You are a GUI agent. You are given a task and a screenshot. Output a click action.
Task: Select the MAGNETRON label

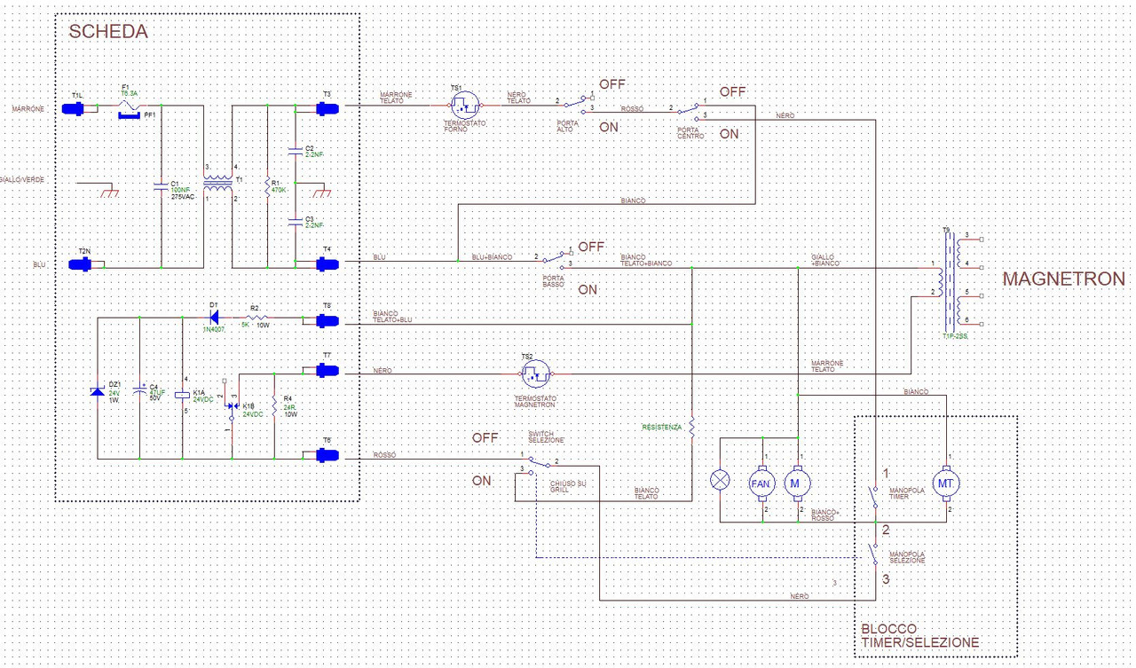(1064, 279)
